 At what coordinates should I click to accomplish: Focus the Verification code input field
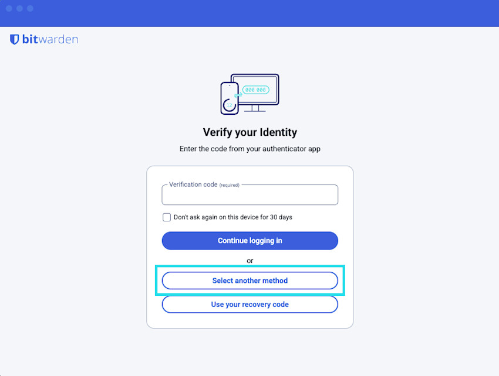point(249,197)
